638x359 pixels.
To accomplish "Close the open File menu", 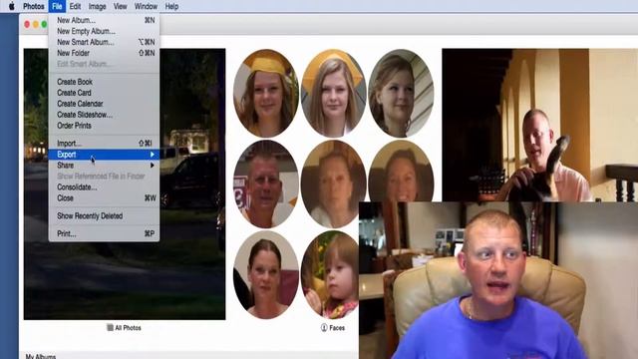I will click(x=57, y=6).
